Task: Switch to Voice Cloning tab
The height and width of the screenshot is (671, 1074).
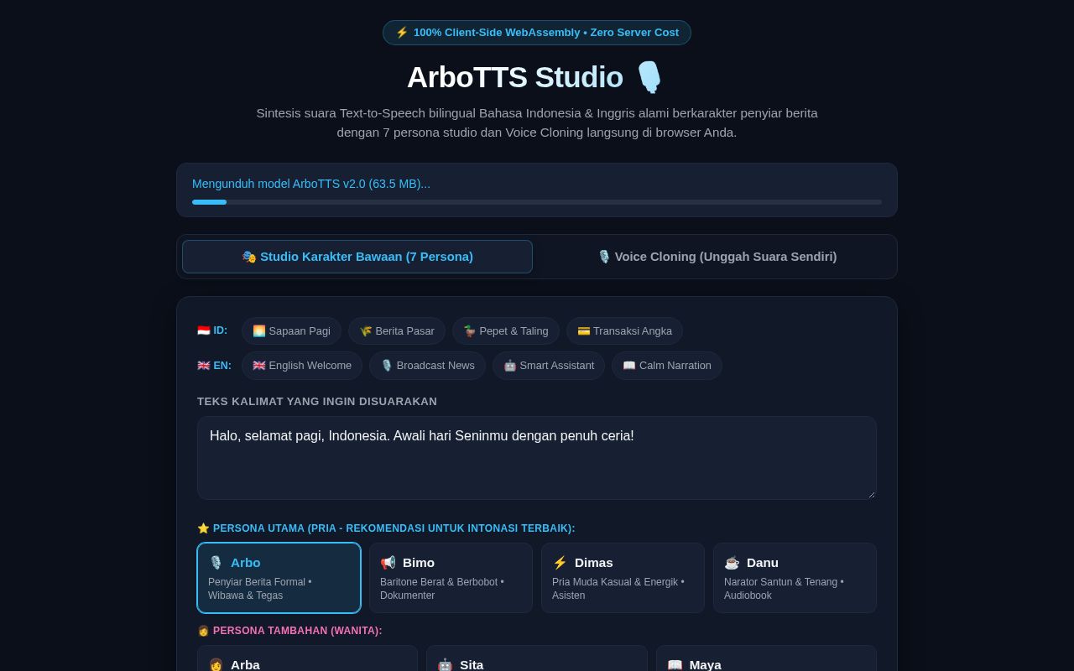Action: click(717, 257)
